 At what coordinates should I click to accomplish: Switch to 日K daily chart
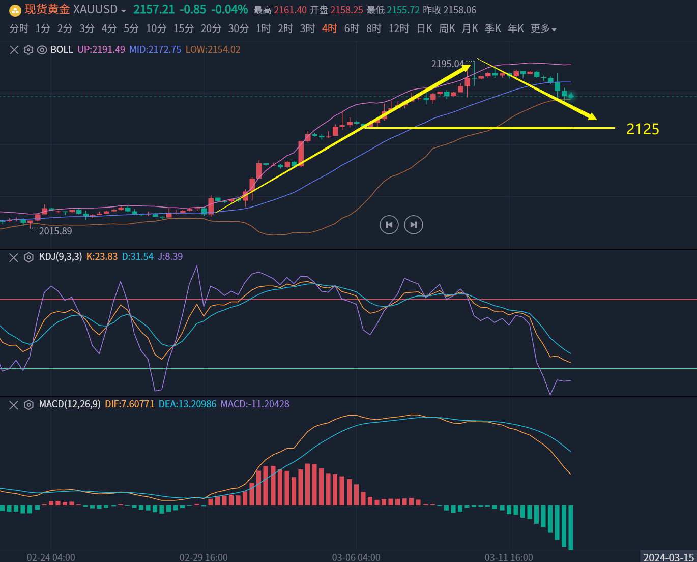click(x=424, y=28)
